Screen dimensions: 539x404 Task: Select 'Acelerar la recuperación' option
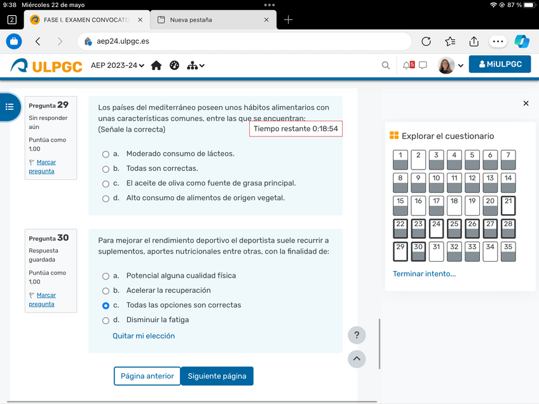coord(106,291)
